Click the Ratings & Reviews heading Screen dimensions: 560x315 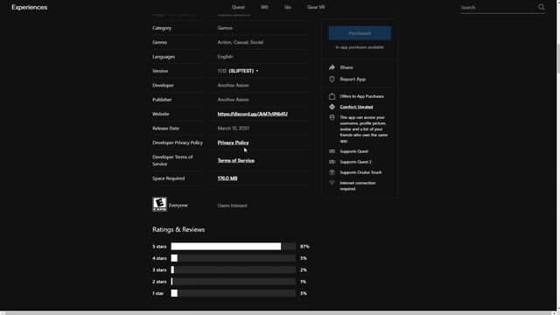pos(178,229)
